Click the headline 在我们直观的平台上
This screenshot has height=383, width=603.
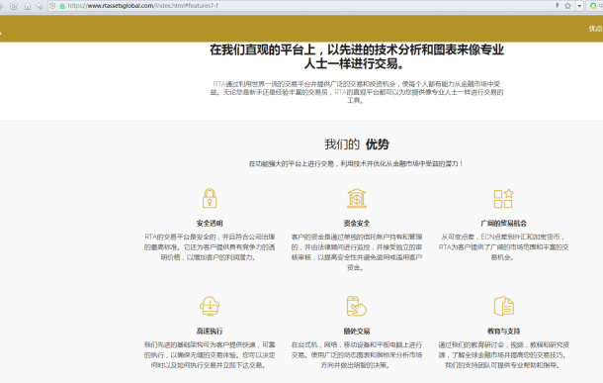[357, 56]
